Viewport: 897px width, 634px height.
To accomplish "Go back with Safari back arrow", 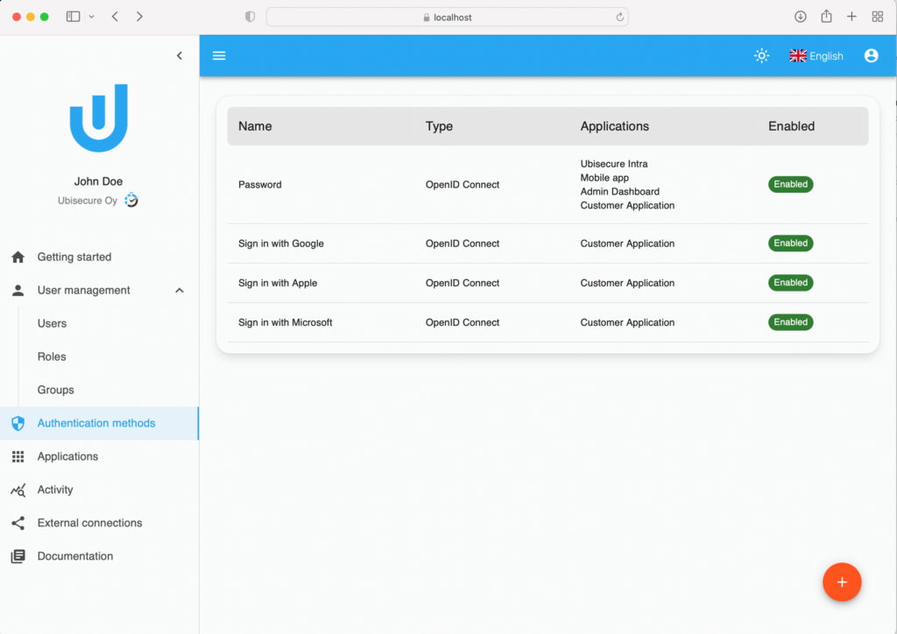I will tap(115, 17).
